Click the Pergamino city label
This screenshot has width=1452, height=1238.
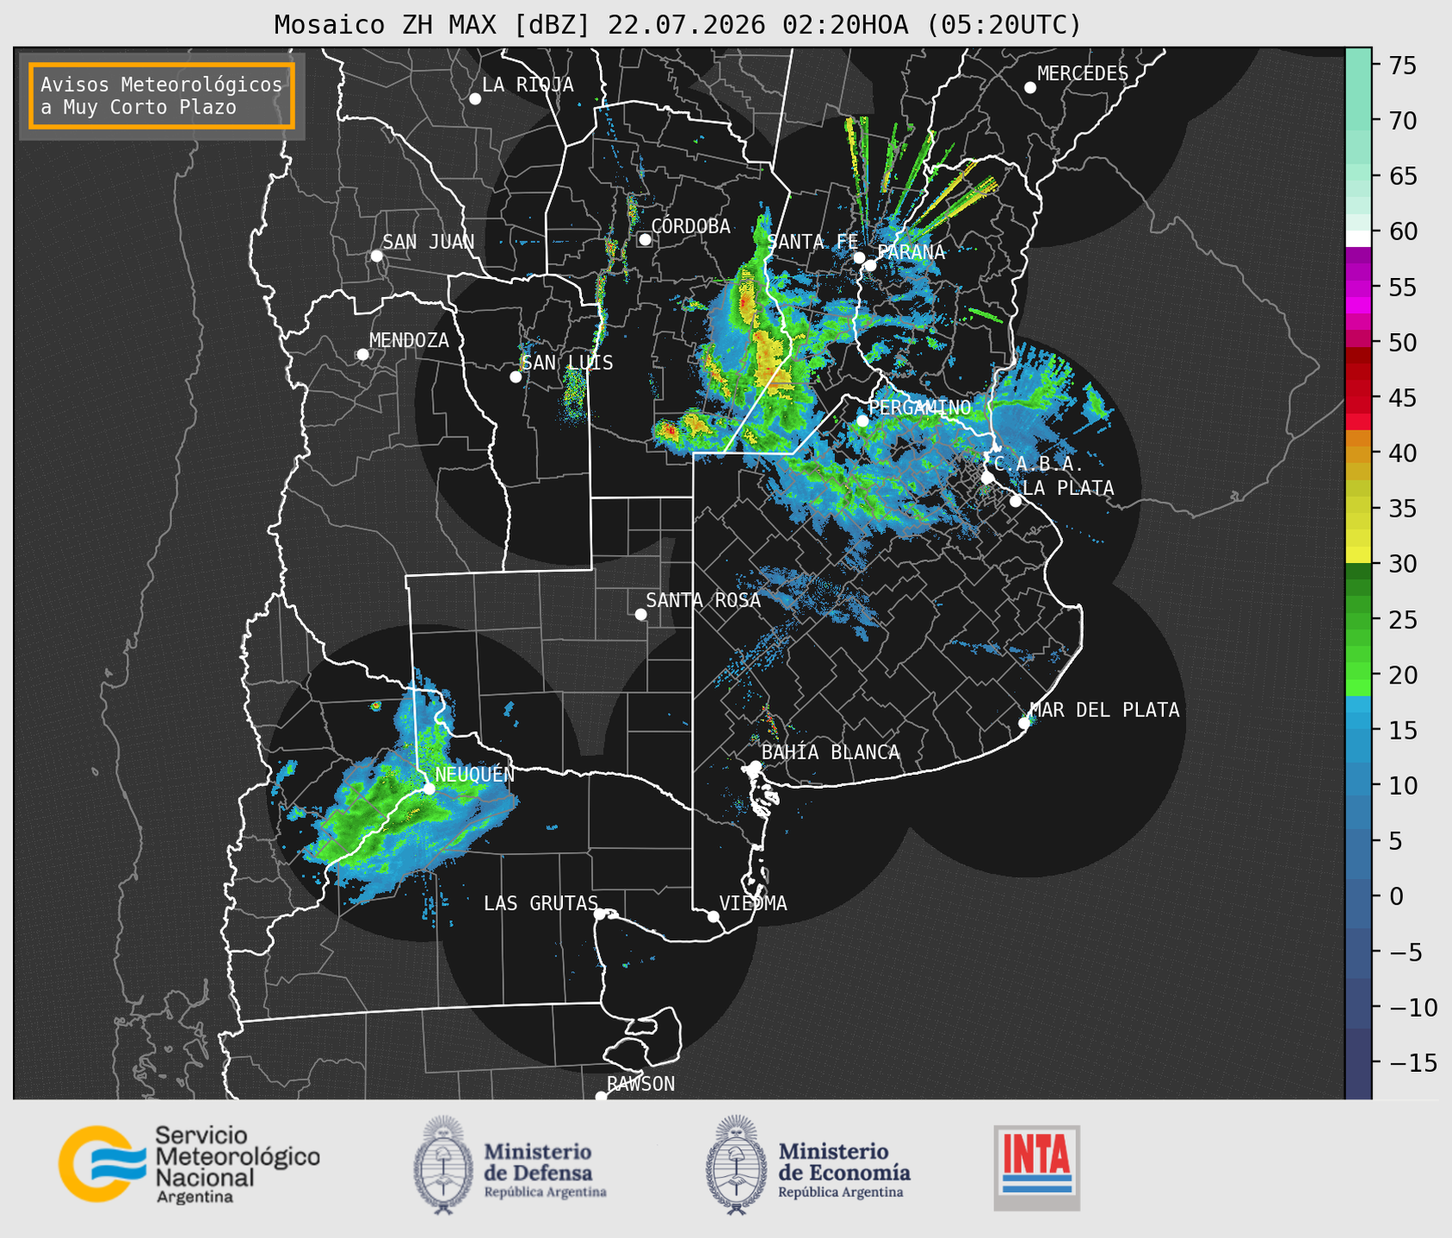click(919, 407)
